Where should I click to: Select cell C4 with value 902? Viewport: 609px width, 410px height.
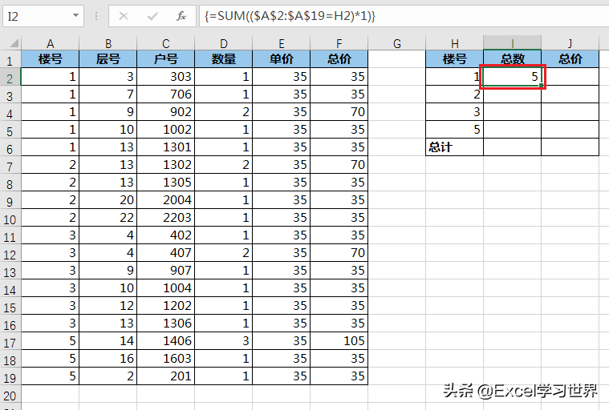[x=166, y=112]
